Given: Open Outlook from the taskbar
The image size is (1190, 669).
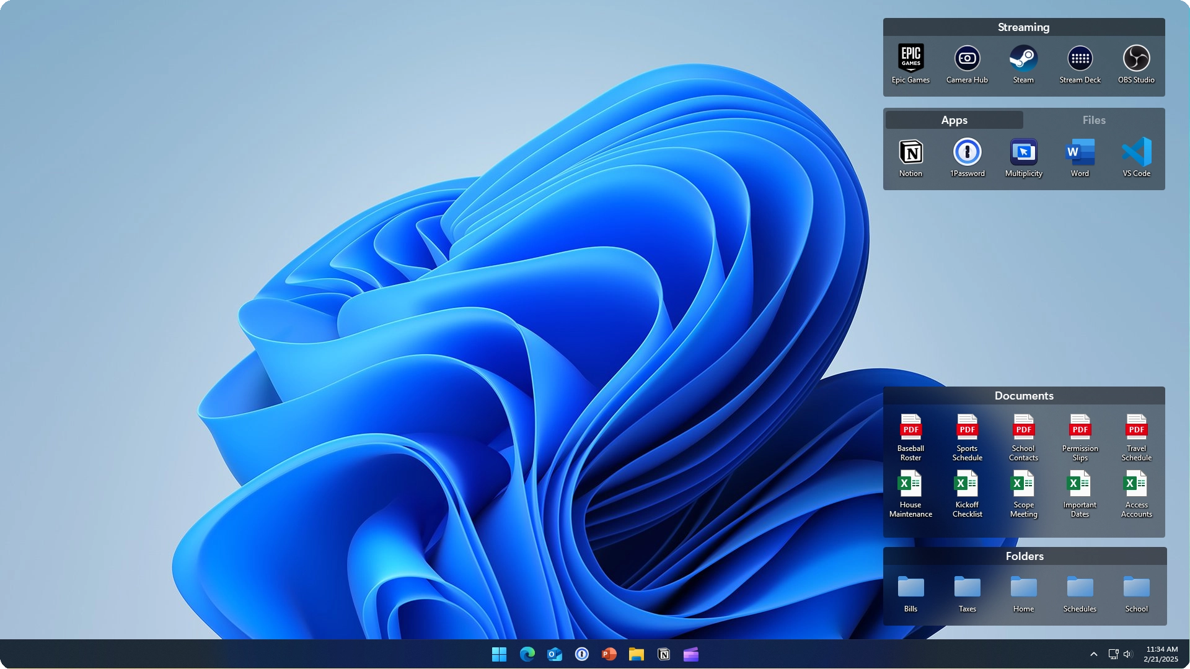Looking at the screenshot, I should 554,654.
